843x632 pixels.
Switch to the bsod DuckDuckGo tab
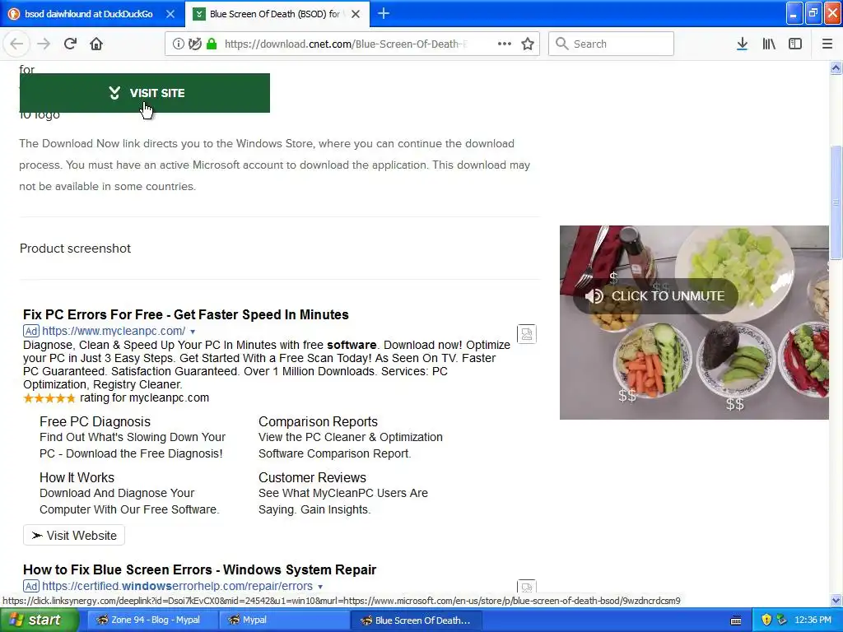click(89, 14)
